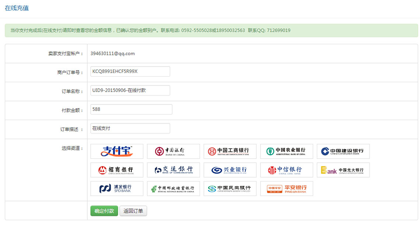Click the green 确定付款 confirm button
The height and width of the screenshot is (225, 420).
click(x=104, y=211)
